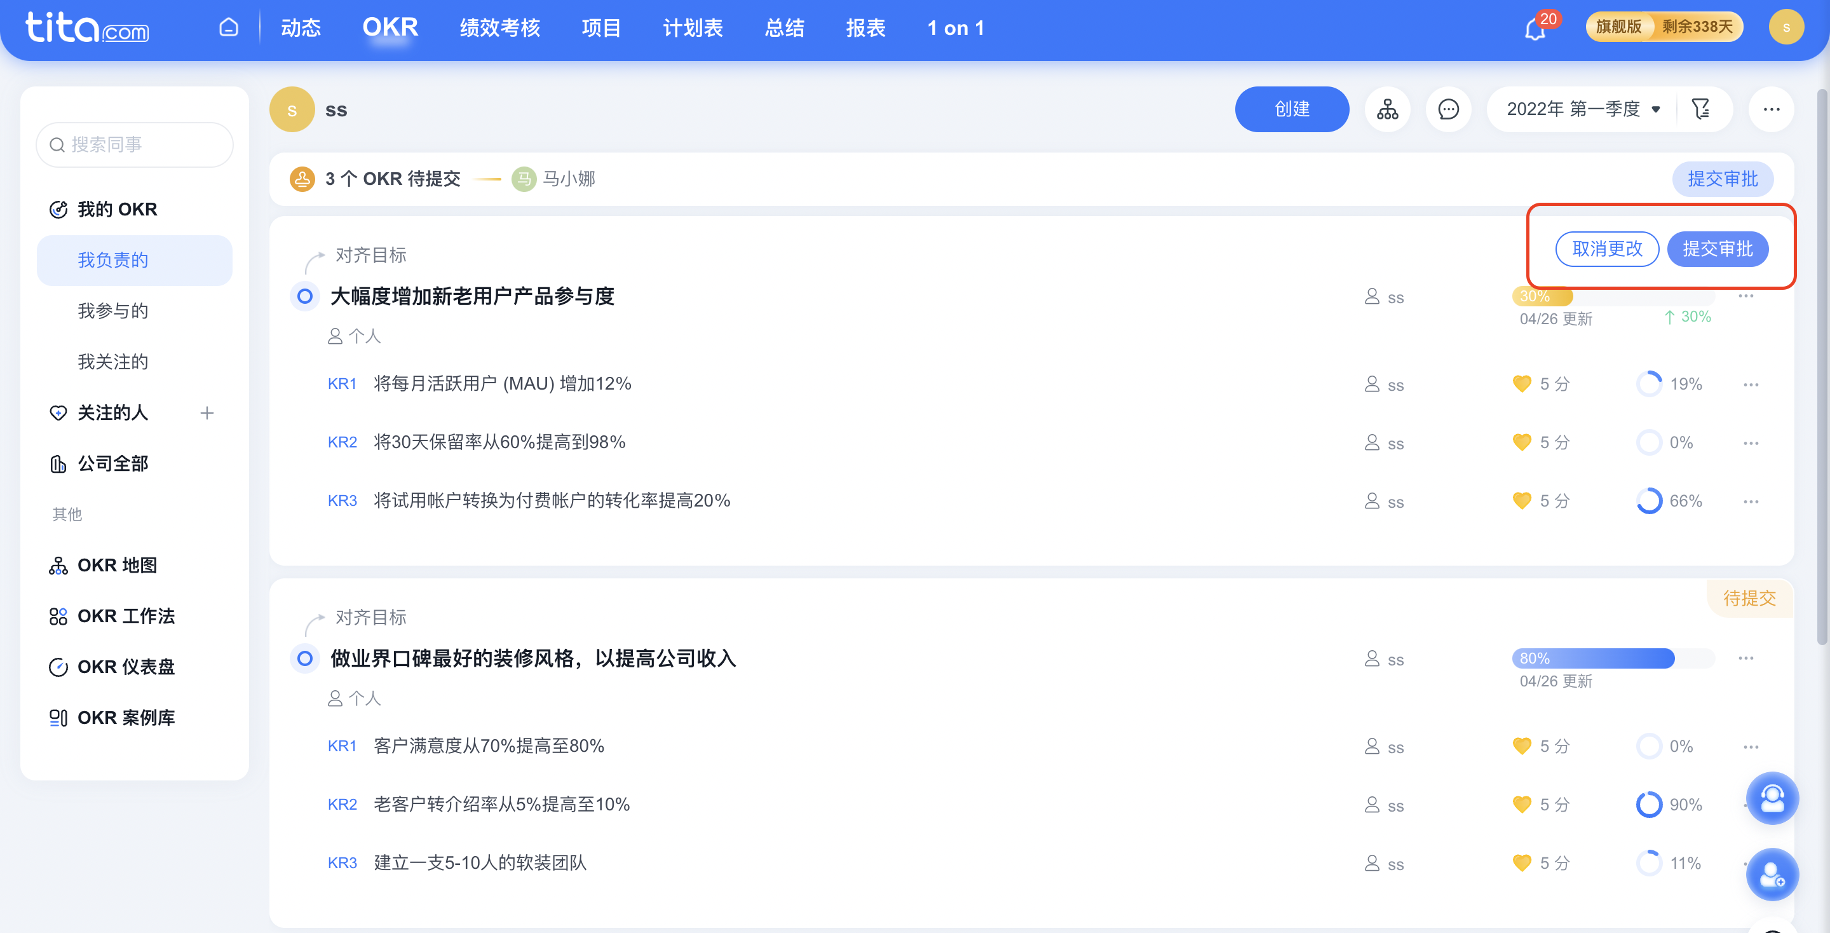Click the ss profile avatar next to the page title
The height and width of the screenshot is (933, 1830).
point(292,109)
